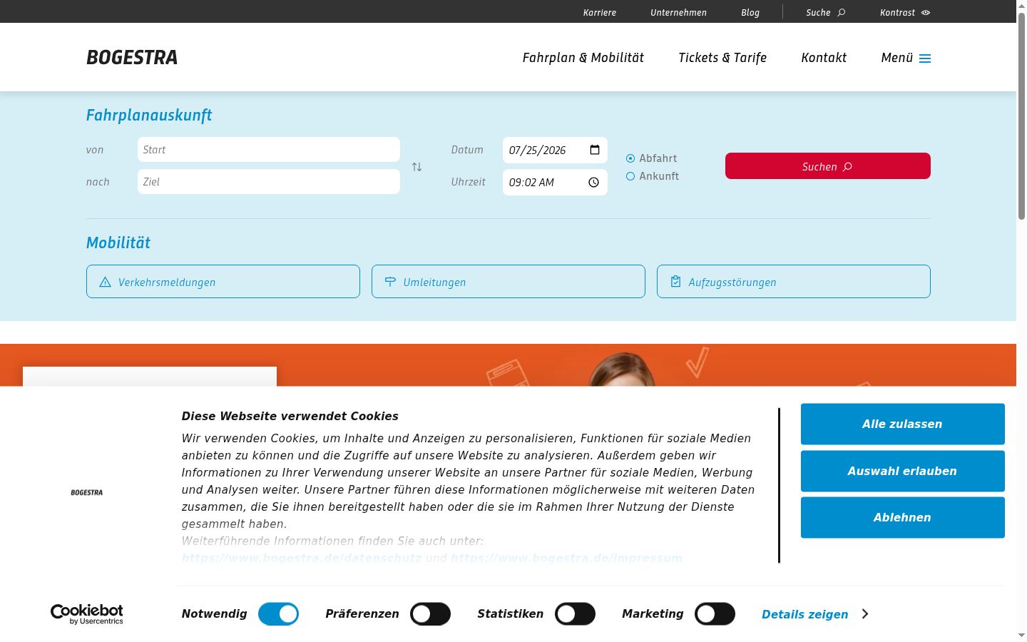Click 'Diese Webseite verwendet Cookies' heading
Viewport: 1027px width, 642px height.
(x=290, y=416)
